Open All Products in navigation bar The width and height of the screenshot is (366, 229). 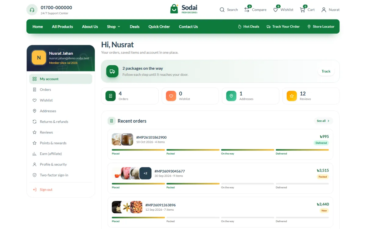click(x=63, y=27)
